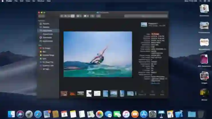Open the Finder menu in menu bar

coord(9,1)
